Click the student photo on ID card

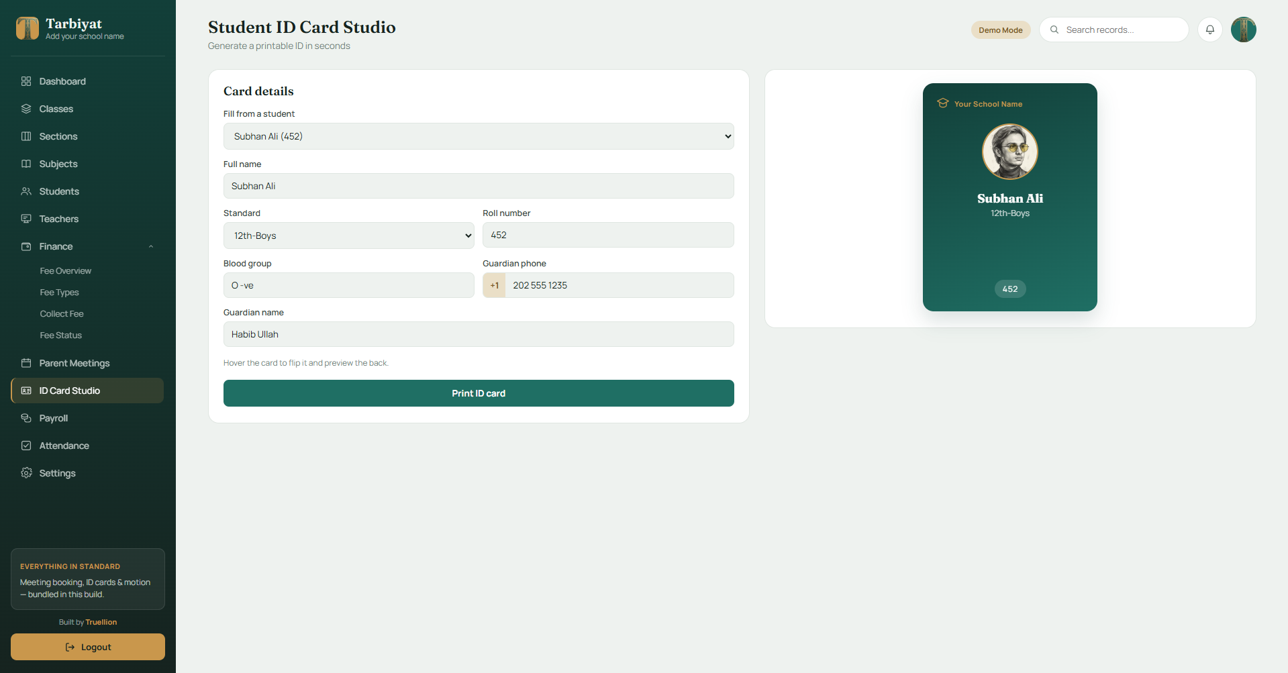click(1010, 152)
